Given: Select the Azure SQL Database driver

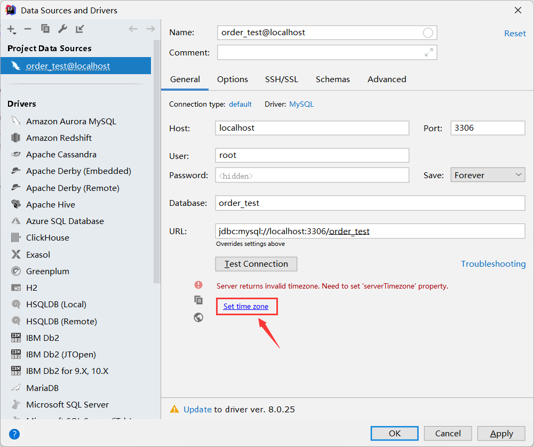Looking at the screenshot, I should click(65, 221).
